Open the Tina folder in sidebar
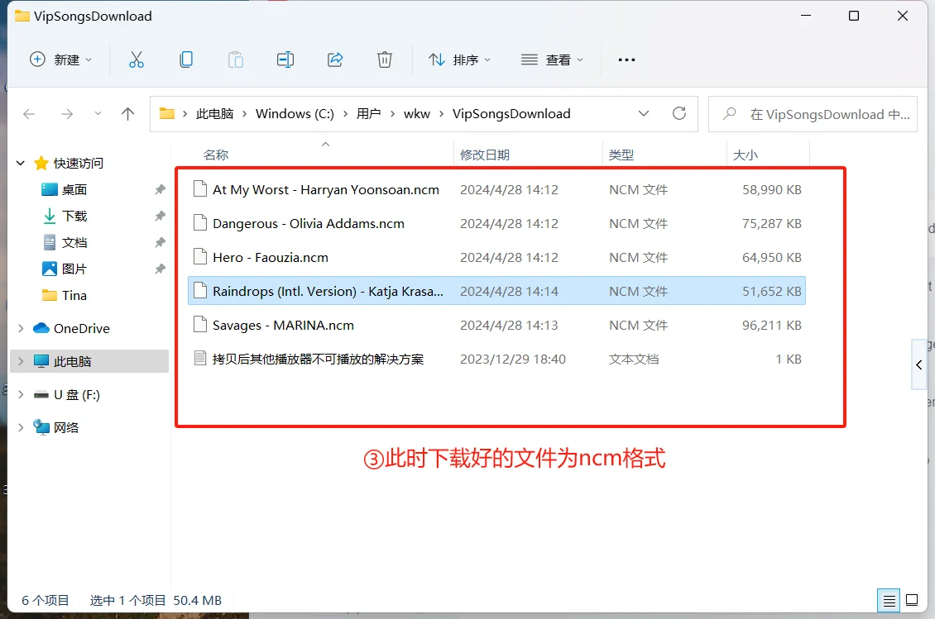The height and width of the screenshot is (619, 935). [x=74, y=296]
